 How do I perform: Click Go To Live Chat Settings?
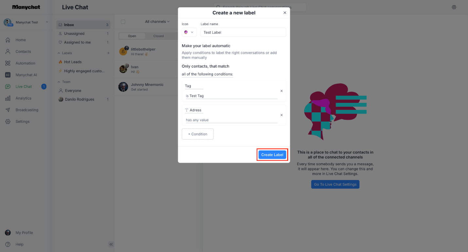click(335, 184)
